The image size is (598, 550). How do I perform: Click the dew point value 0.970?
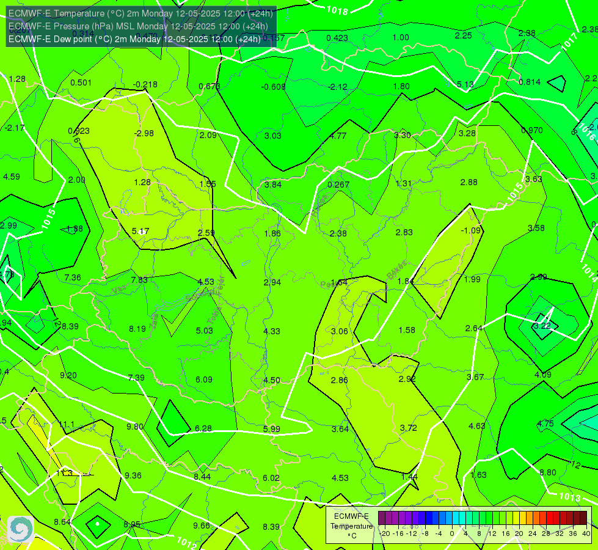pyautogui.click(x=531, y=130)
